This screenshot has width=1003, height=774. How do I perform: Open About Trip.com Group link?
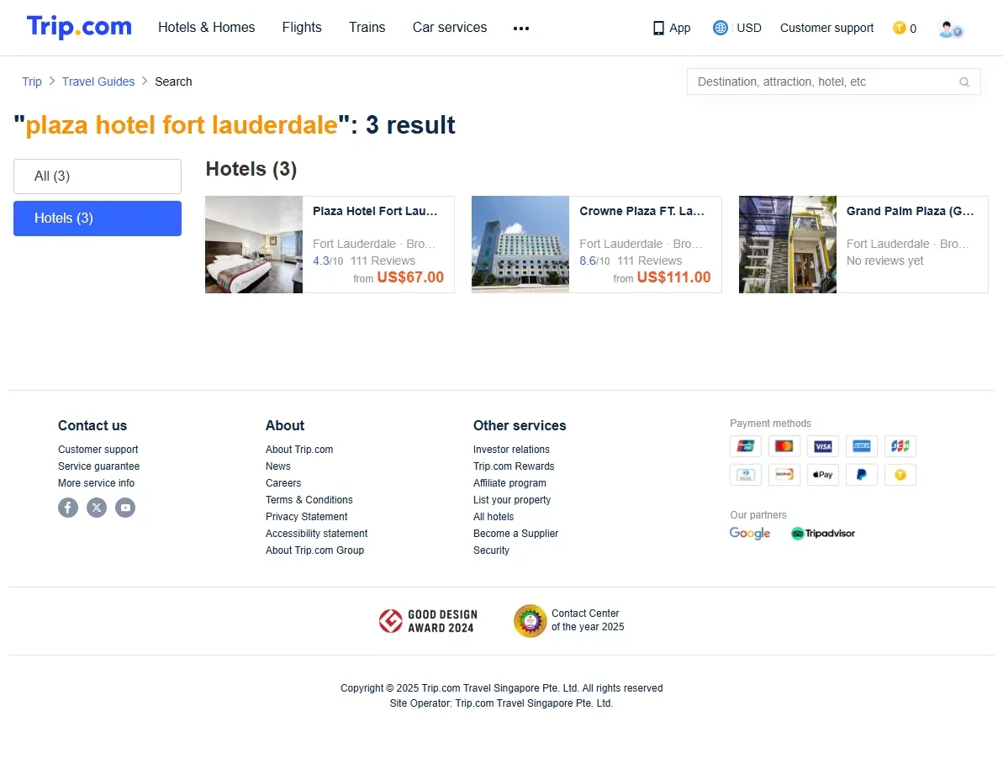(x=314, y=550)
